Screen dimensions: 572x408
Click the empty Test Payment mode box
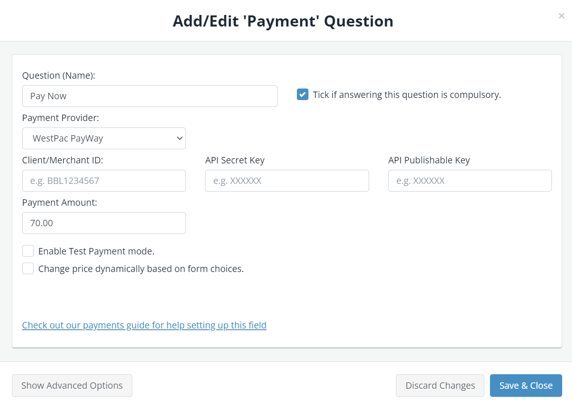tap(28, 251)
